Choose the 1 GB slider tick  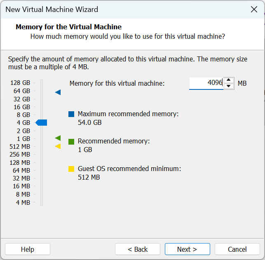42,138
